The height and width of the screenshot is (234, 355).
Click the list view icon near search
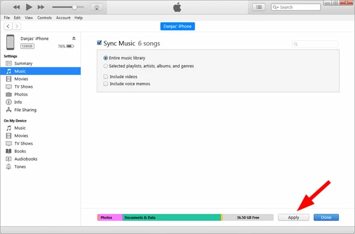[x=259, y=7]
